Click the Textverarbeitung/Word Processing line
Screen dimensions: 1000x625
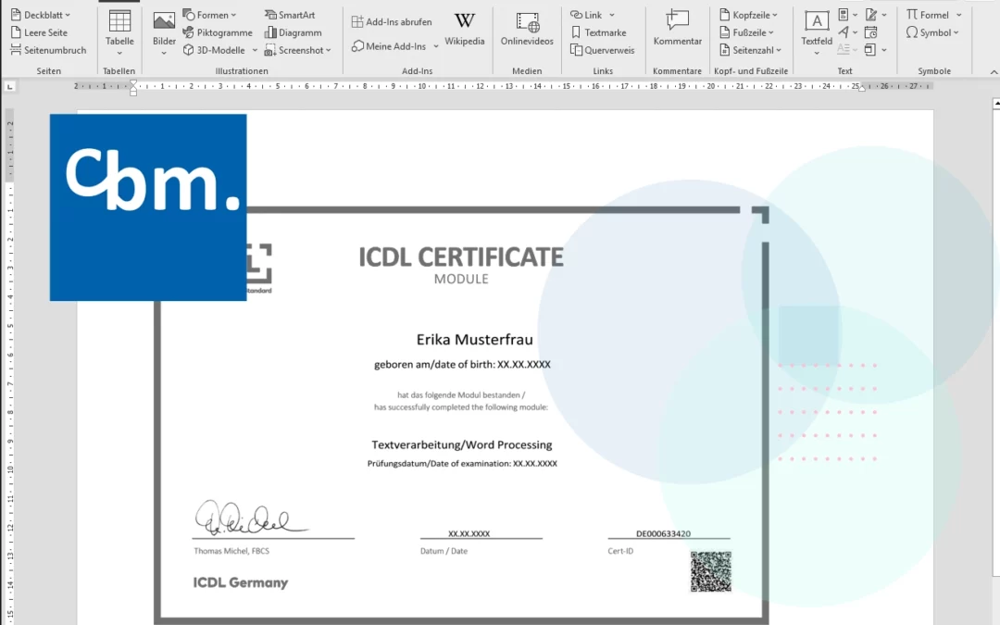(x=462, y=444)
